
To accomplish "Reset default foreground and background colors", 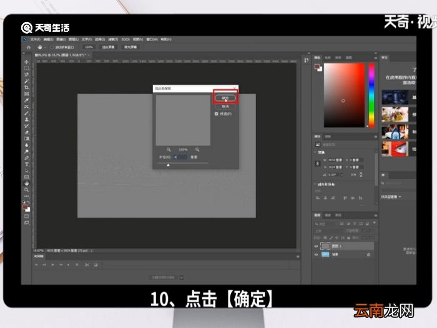I will coord(24,202).
